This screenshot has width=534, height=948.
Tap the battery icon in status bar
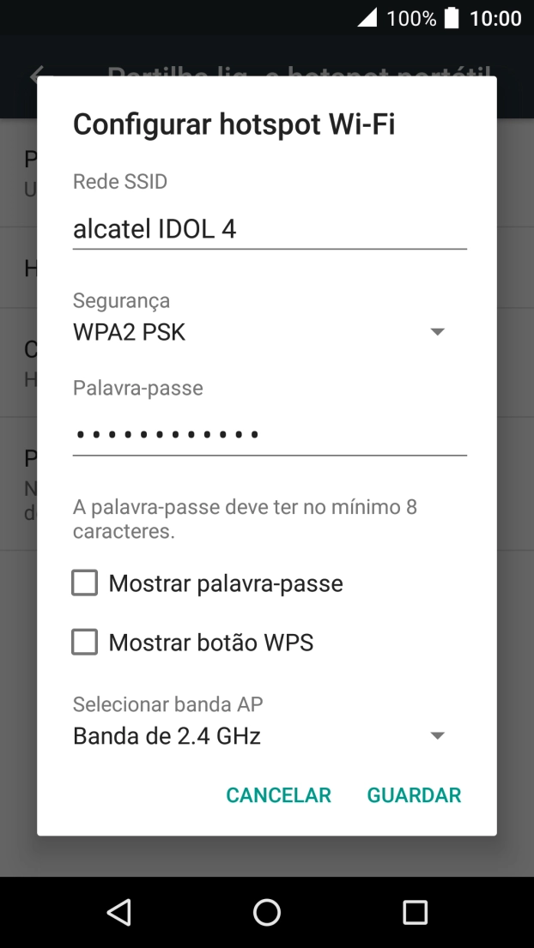[452, 18]
